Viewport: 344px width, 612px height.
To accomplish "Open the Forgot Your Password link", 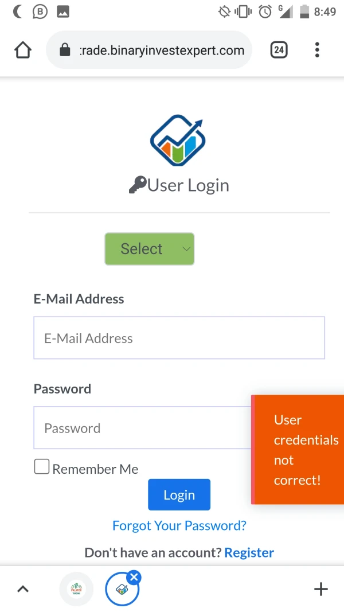I will pyautogui.click(x=179, y=525).
